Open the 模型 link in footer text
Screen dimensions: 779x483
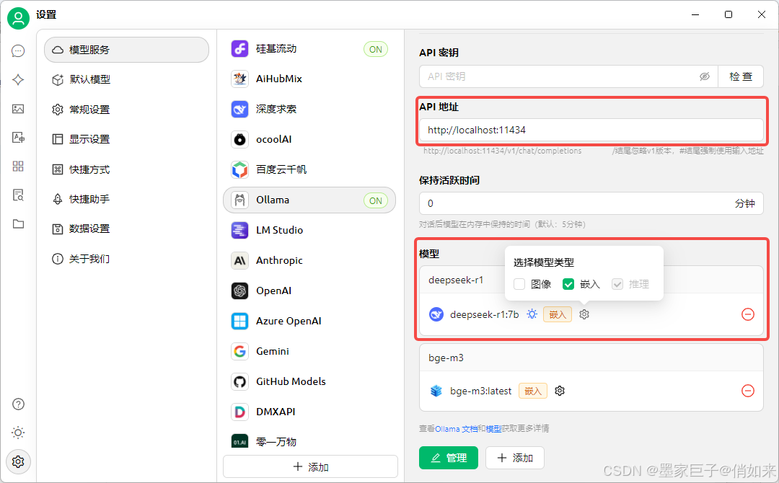click(x=493, y=428)
